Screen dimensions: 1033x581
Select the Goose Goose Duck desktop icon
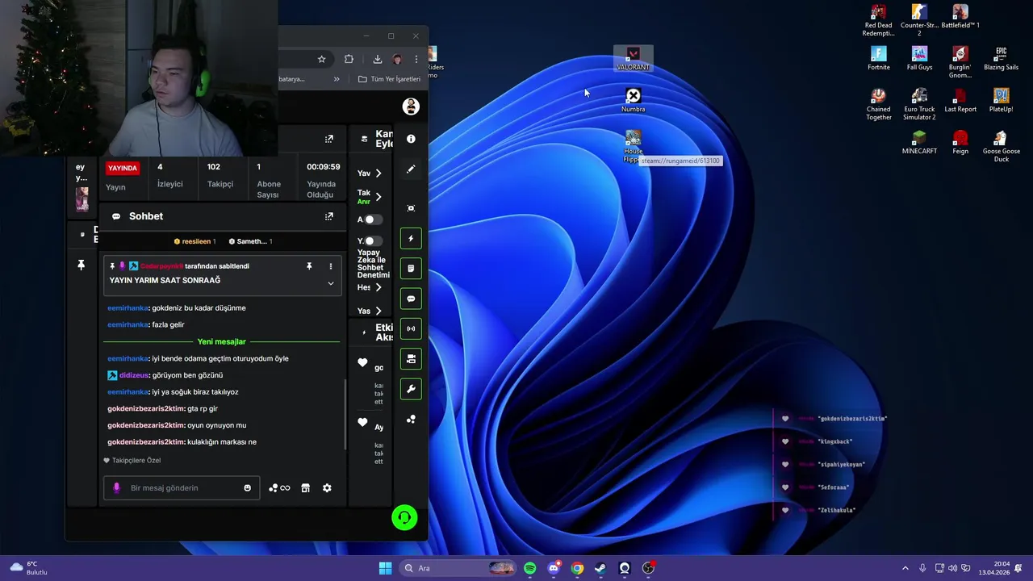pyautogui.click(x=1001, y=146)
